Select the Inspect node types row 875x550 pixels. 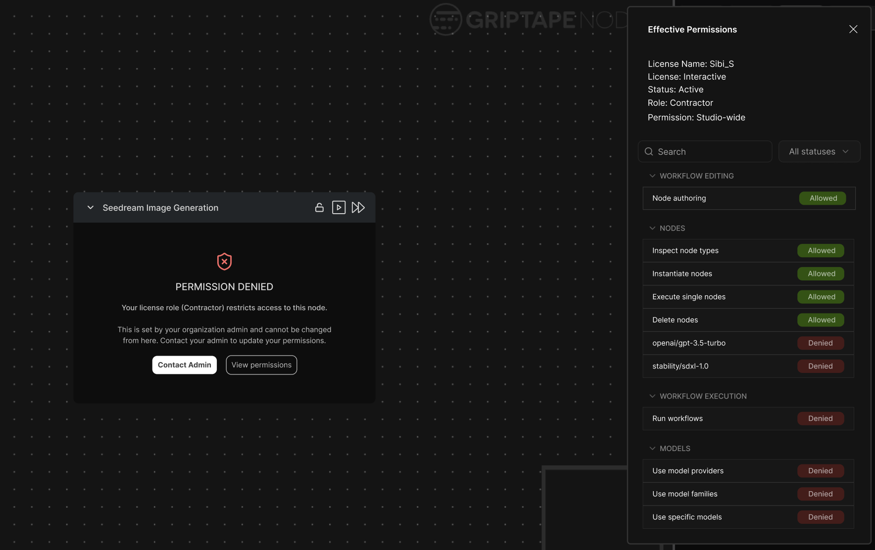748,251
